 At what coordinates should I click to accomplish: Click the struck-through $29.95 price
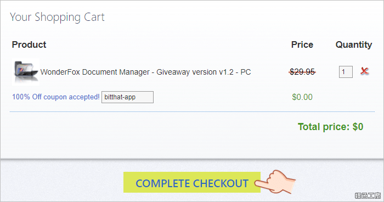(x=302, y=72)
